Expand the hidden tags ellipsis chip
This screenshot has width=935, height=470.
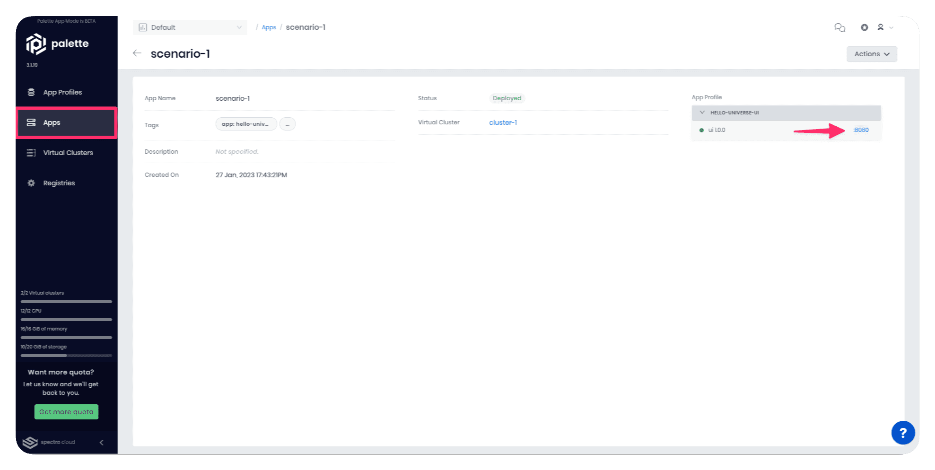point(288,124)
